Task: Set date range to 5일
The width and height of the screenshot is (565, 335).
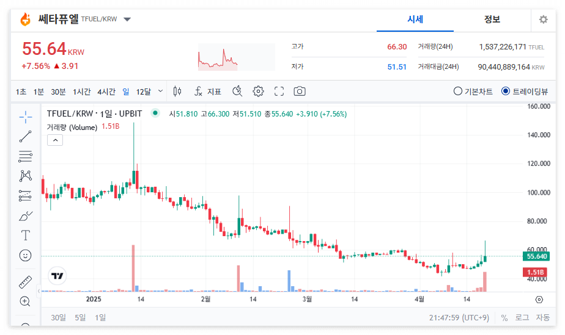Action: click(80, 317)
